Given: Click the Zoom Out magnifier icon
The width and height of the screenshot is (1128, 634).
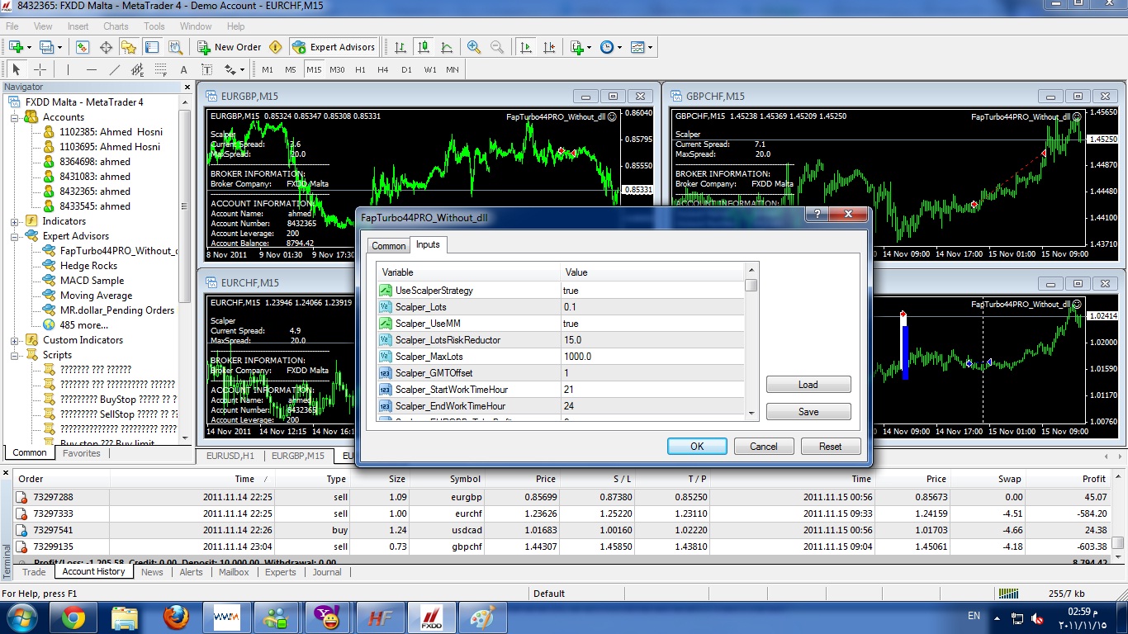Looking at the screenshot, I should coord(497,47).
